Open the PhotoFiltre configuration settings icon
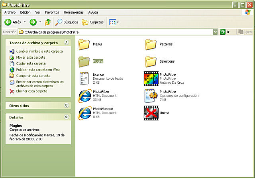The image size is (255, 179). click(x=151, y=96)
